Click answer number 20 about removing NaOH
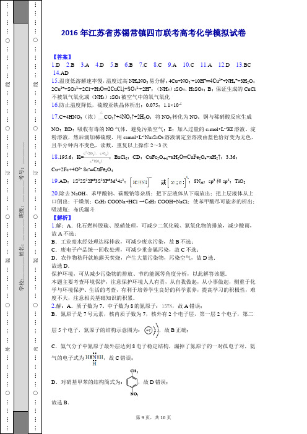 tap(153, 202)
